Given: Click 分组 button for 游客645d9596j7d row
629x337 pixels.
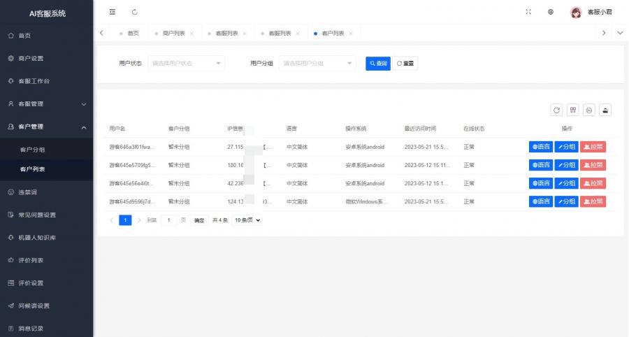Looking at the screenshot, I should pyautogui.click(x=566, y=201).
